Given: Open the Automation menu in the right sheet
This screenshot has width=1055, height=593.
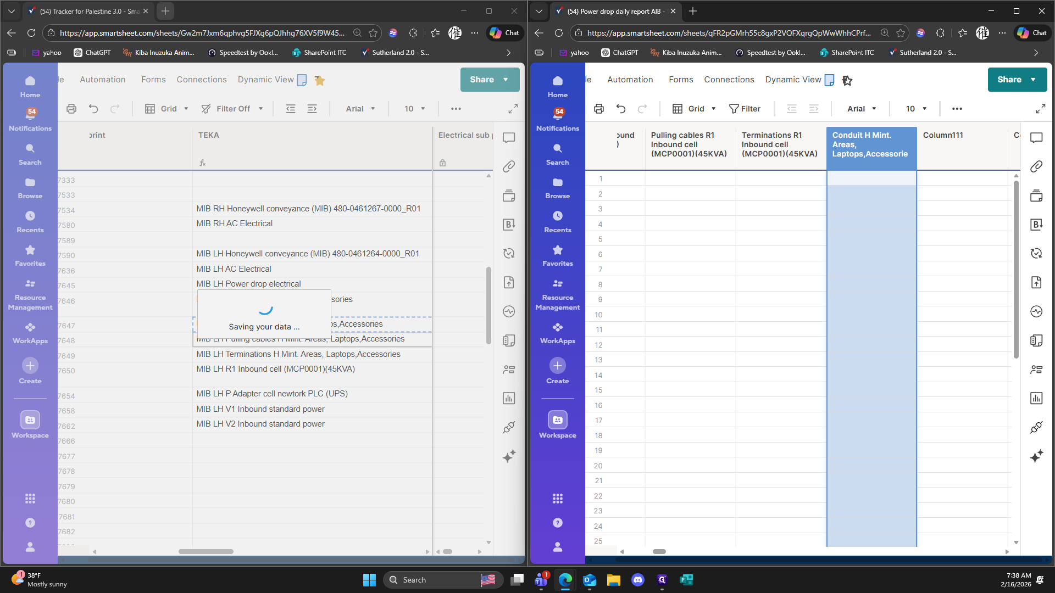Looking at the screenshot, I should pyautogui.click(x=630, y=80).
